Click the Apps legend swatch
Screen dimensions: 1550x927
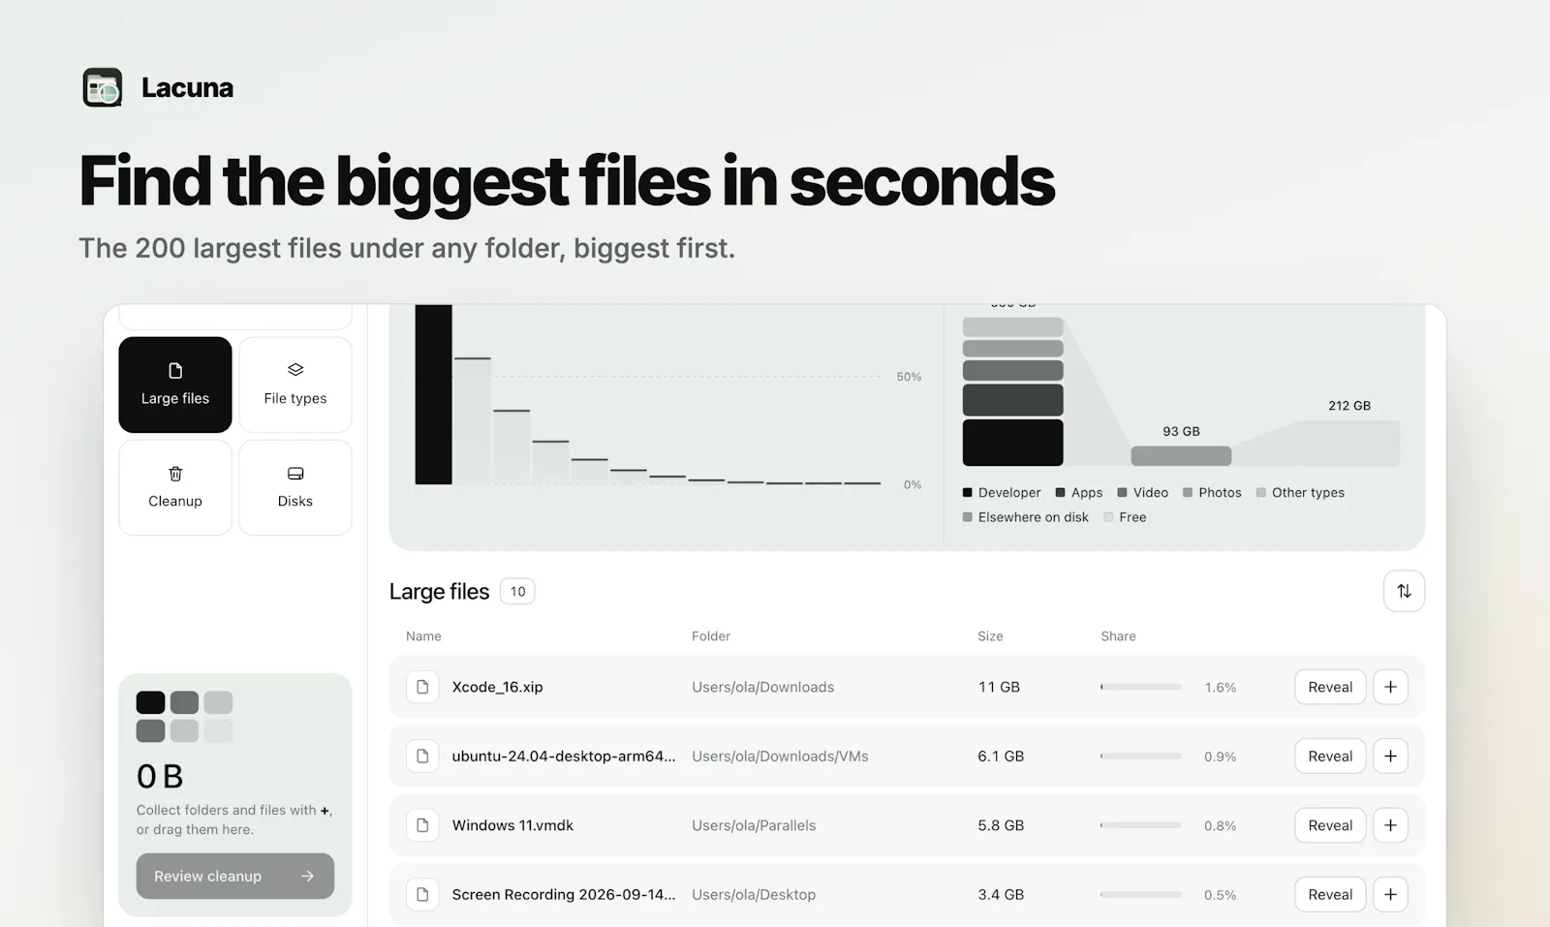point(1060,493)
